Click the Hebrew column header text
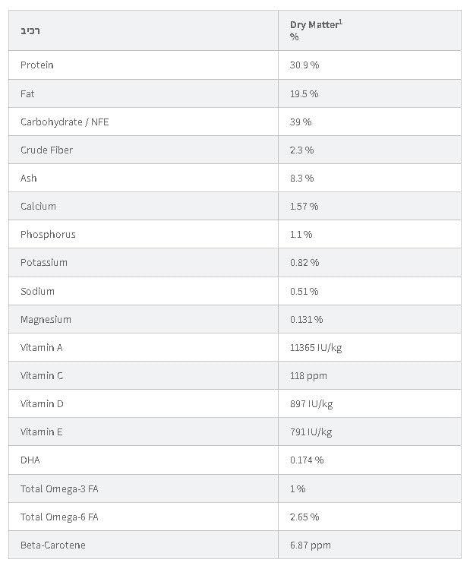 [x=30, y=31]
